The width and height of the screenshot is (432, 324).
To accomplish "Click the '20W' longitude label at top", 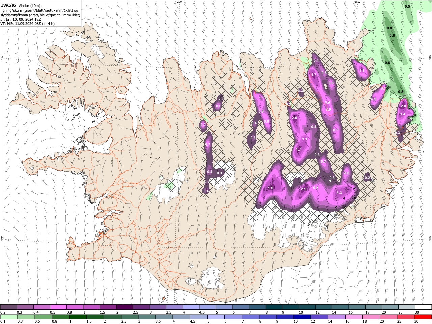I will coord(180,2).
